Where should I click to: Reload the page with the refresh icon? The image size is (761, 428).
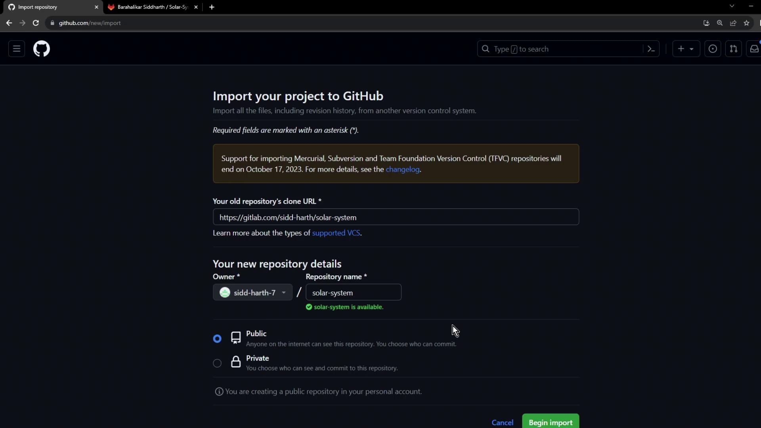36,23
